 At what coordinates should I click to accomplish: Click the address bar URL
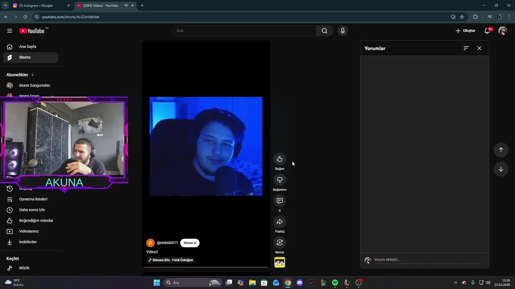coord(70,17)
